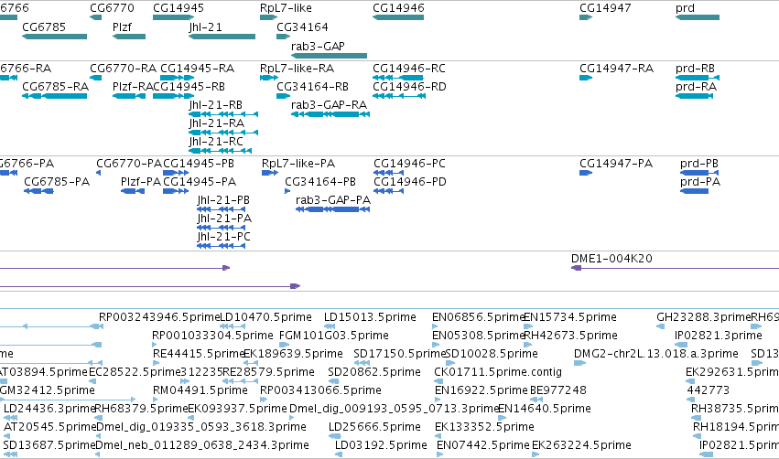Click the label EN06856.5prime

479,317
